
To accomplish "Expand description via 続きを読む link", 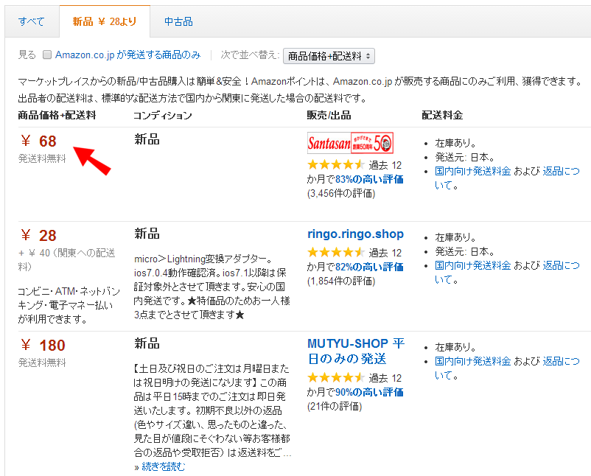I will tap(163, 466).
